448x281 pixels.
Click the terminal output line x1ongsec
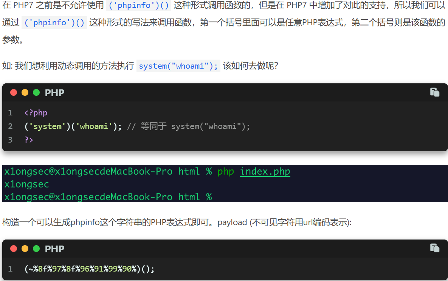pyautogui.click(x=26, y=184)
